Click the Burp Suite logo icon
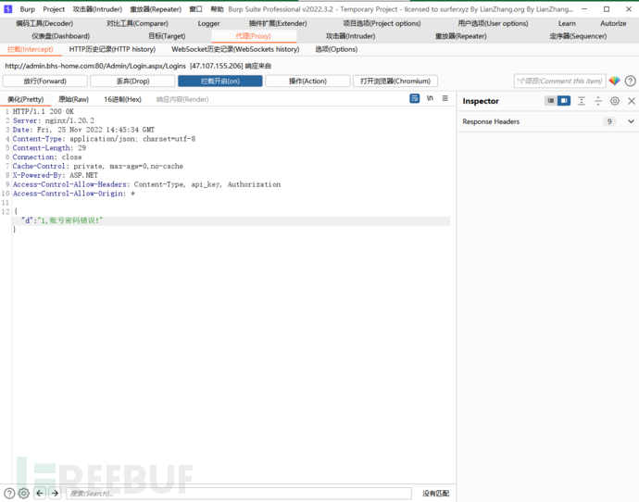Image resolution: width=639 pixels, height=502 pixels. (x=8, y=9)
